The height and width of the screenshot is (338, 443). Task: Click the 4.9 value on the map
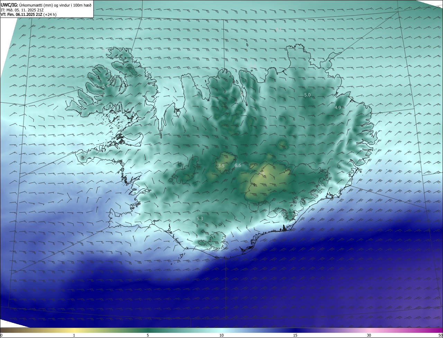point(337,108)
